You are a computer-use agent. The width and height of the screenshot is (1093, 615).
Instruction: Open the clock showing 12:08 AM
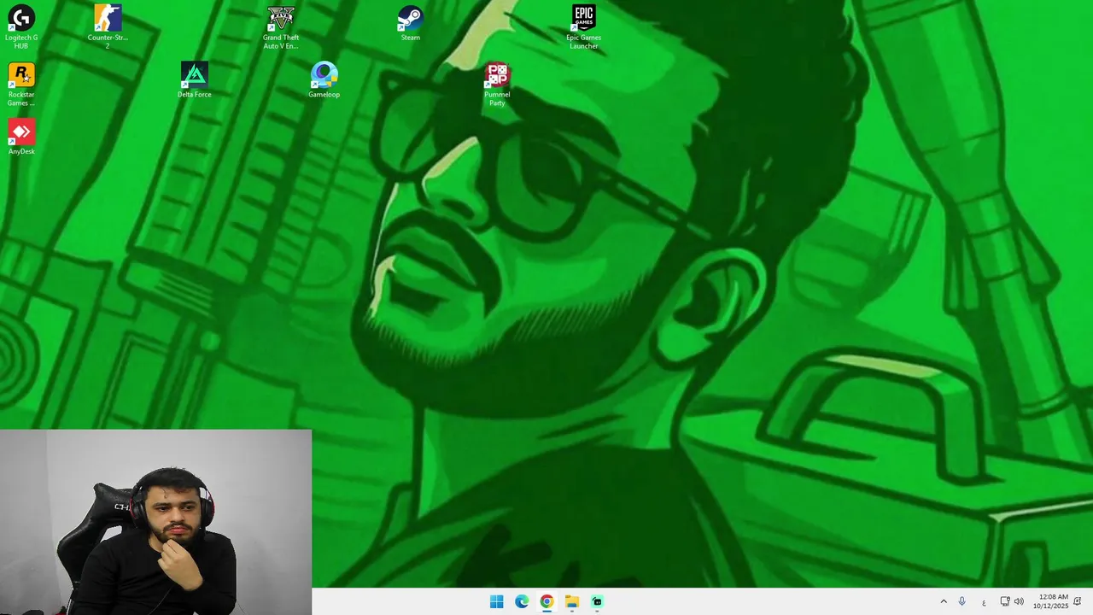tap(1050, 601)
